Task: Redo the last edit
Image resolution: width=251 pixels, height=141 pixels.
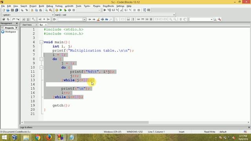Action: point(26,10)
